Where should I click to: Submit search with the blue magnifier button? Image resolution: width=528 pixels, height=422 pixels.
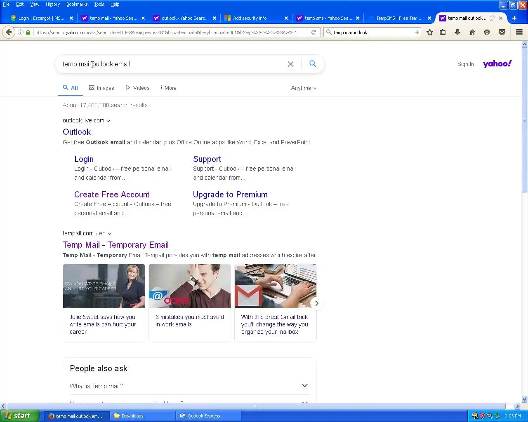tap(313, 64)
